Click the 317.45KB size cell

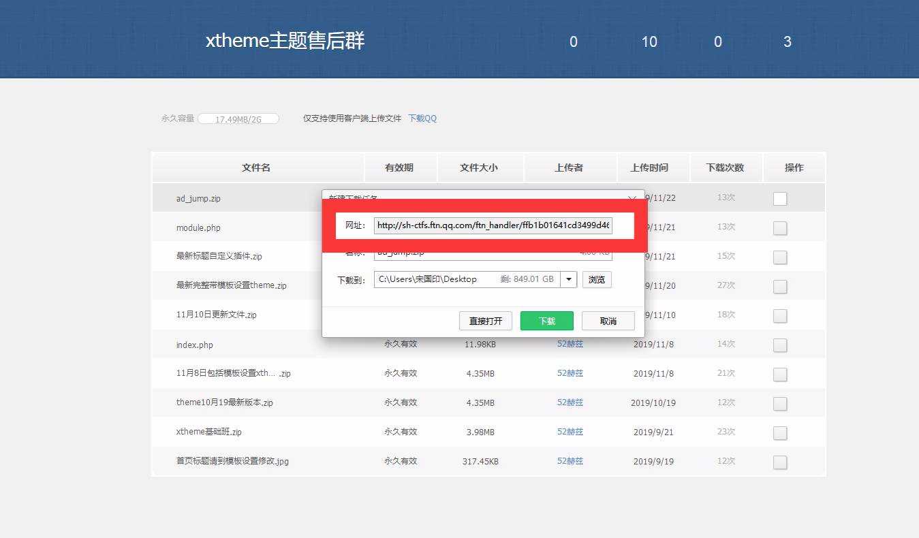pos(480,462)
